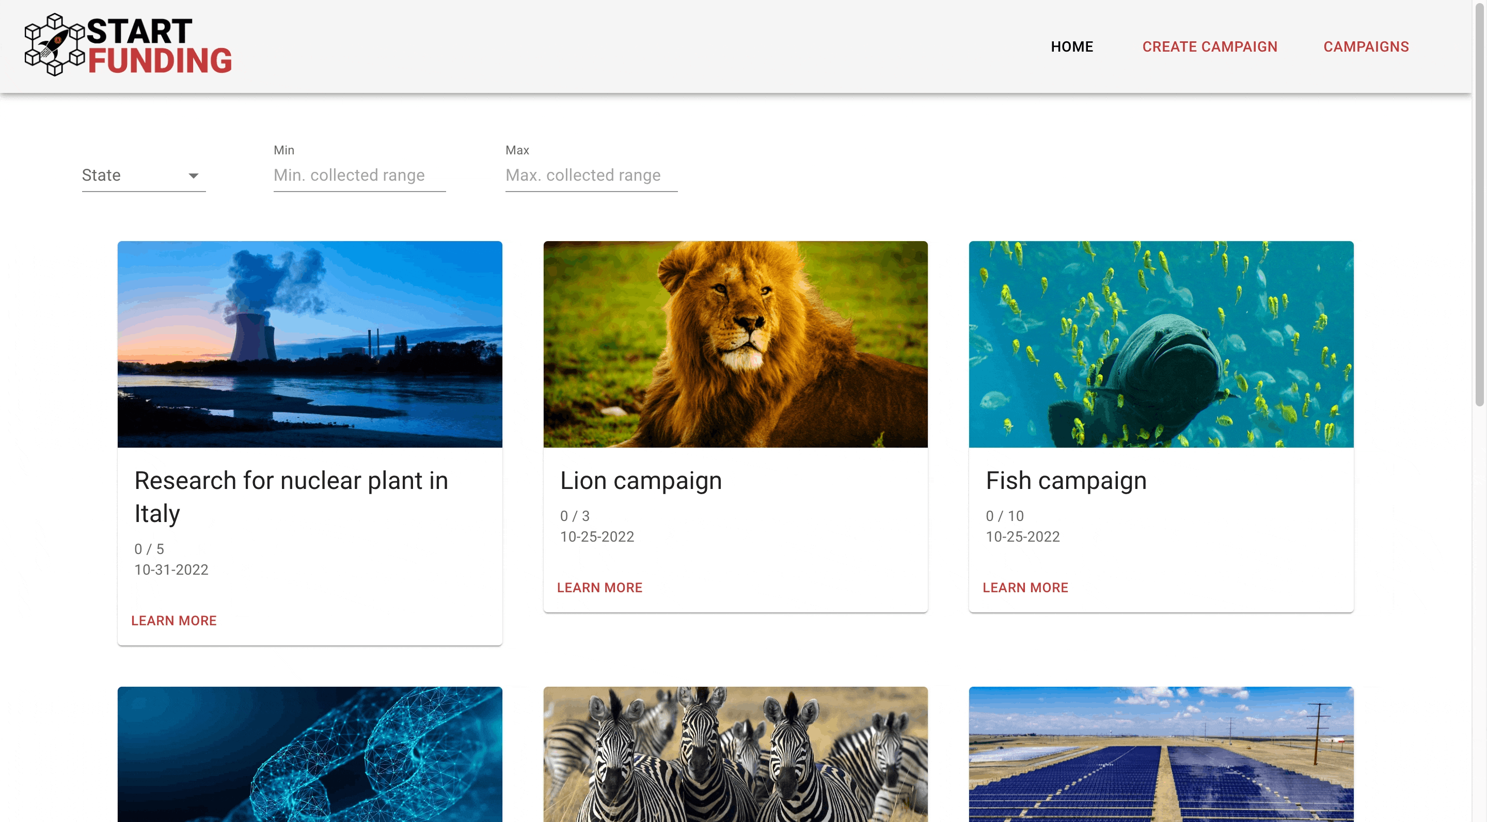Open Create Campaign from navigation
This screenshot has width=1487, height=822.
[1209, 47]
